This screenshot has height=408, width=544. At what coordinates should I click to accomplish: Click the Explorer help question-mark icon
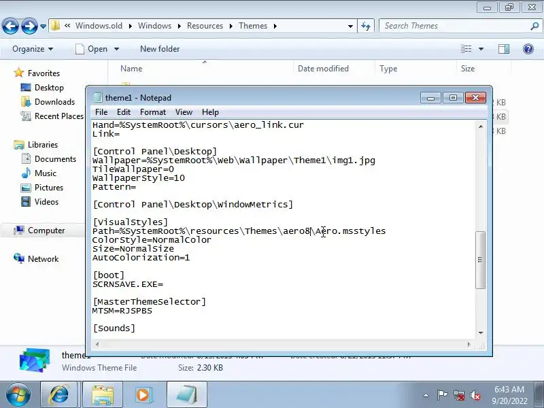(528, 49)
